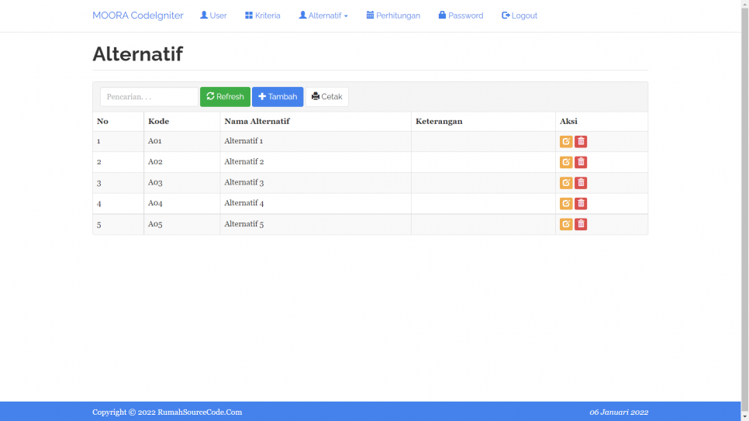Open the MOORA CodeIgniter home link
The height and width of the screenshot is (421, 749).
(137, 16)
